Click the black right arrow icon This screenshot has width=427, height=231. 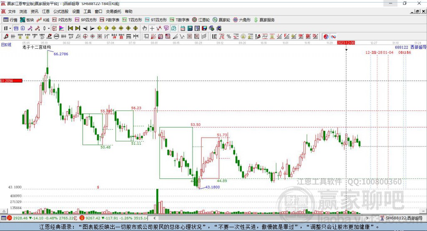click(x=92, y=28)
